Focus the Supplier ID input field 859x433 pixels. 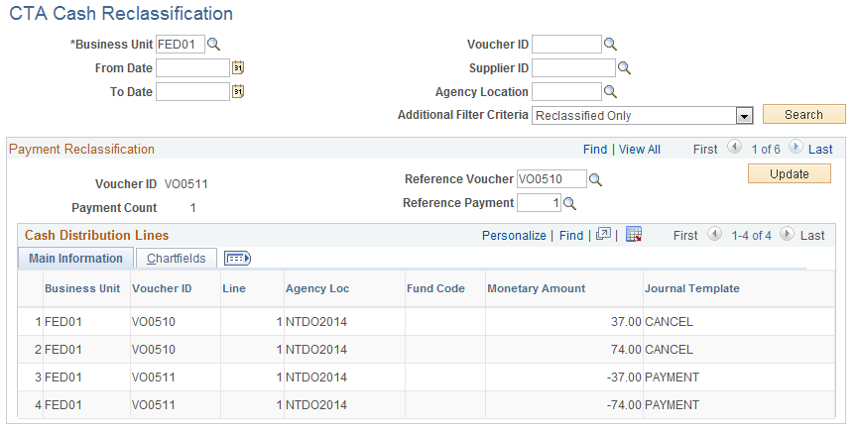point(573,68)
